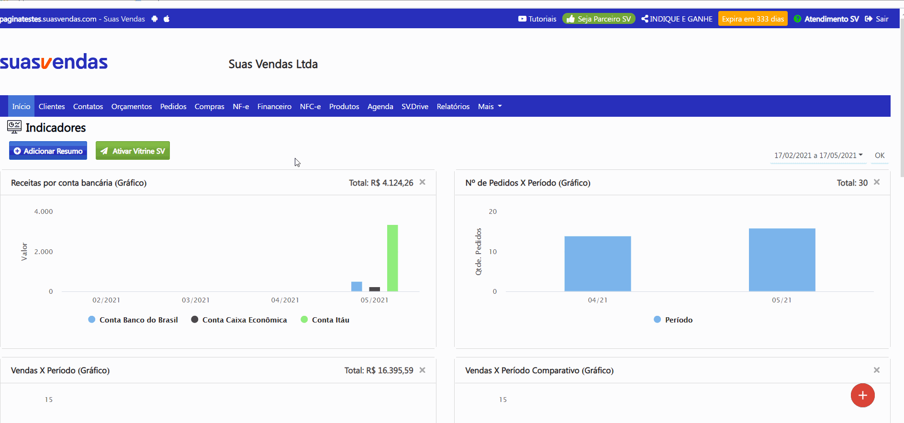Toggle Conta Itaú legend series

click(325, 320)
